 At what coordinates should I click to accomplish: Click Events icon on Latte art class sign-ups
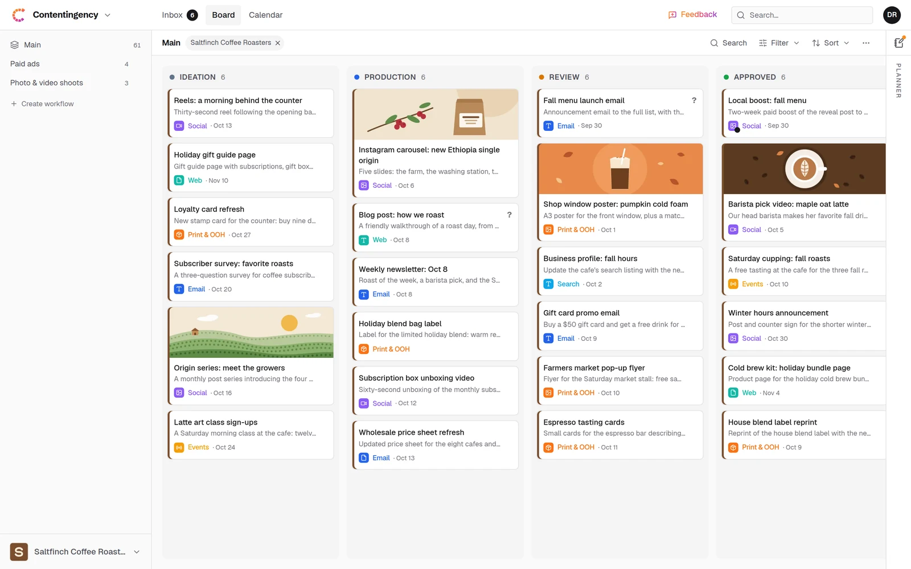coord(179,447)
